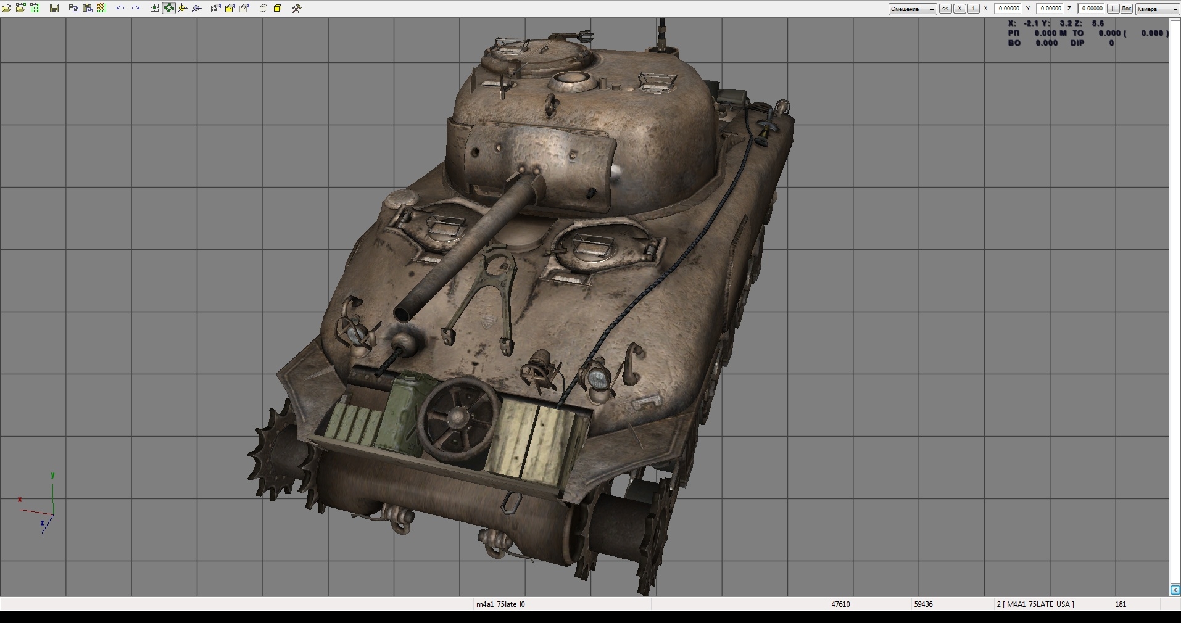Click the yellow note edit icon
The height and width of the screenshot is (623, 1181).
[x=230, y=8]
